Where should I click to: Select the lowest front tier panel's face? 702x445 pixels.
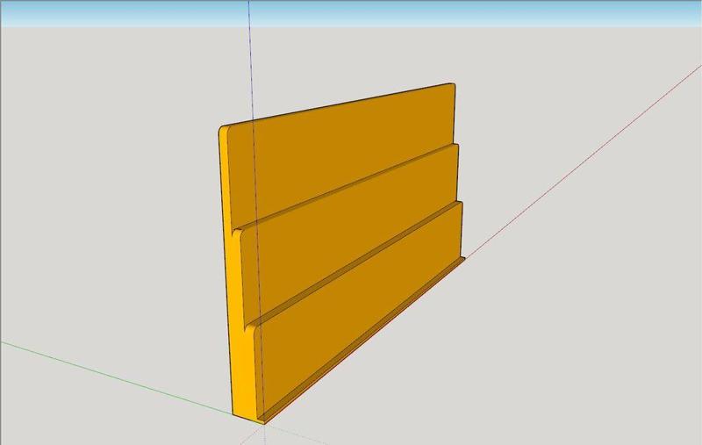pyautogui.click(x=361, y=309)
